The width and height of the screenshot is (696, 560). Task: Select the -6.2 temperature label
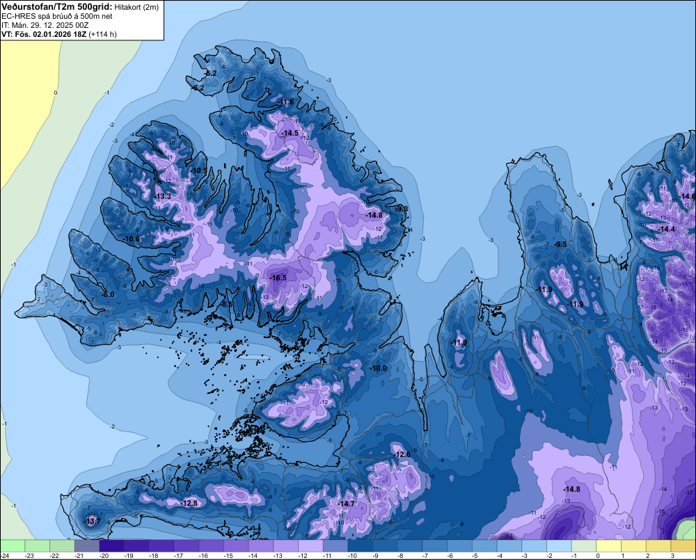[198, 88]
